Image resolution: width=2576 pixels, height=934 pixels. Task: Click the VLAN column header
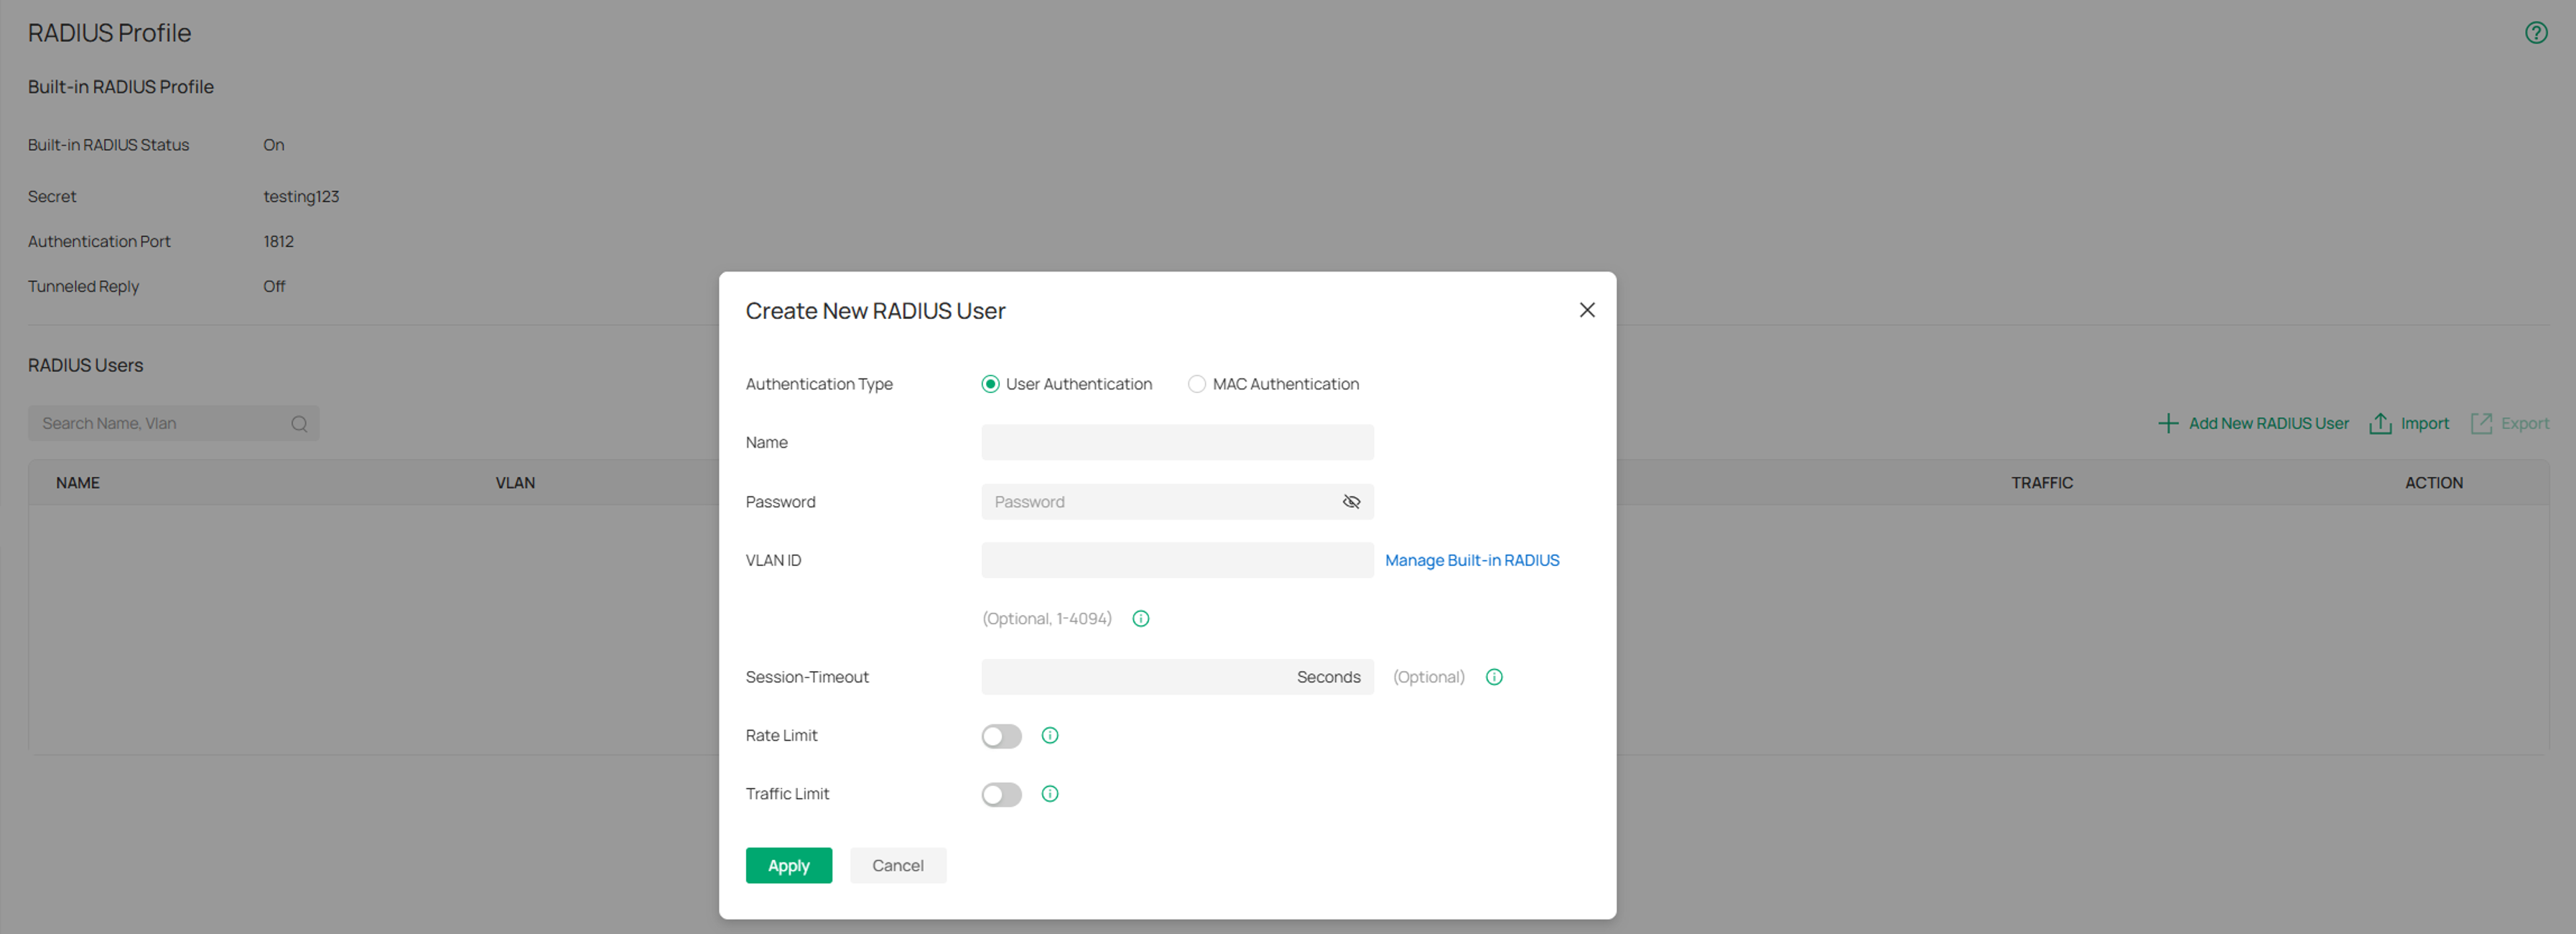point(515,483)
